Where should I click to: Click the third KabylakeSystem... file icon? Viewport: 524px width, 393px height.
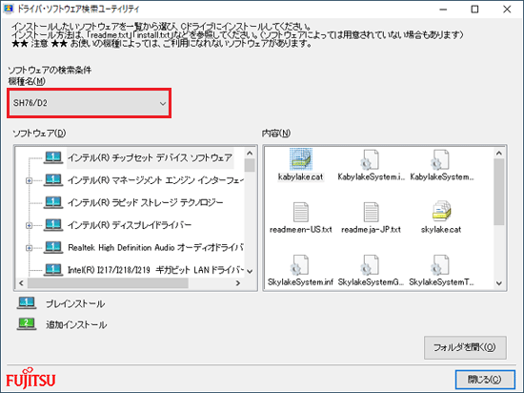(x=440, y=159)
